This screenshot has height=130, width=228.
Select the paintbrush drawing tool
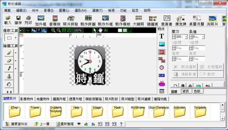click(x=9, y=53)
